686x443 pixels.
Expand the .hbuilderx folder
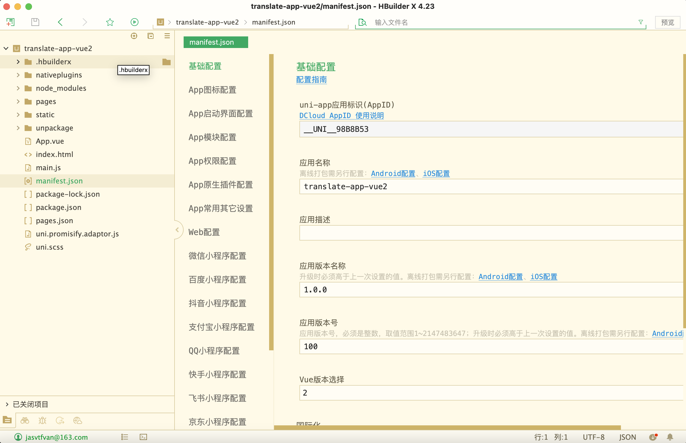[18, 62]
